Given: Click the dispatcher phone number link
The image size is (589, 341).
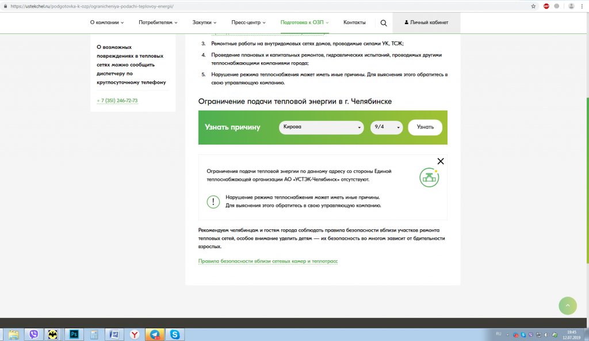Looking at the screenshot, I should tap(117, 101).
